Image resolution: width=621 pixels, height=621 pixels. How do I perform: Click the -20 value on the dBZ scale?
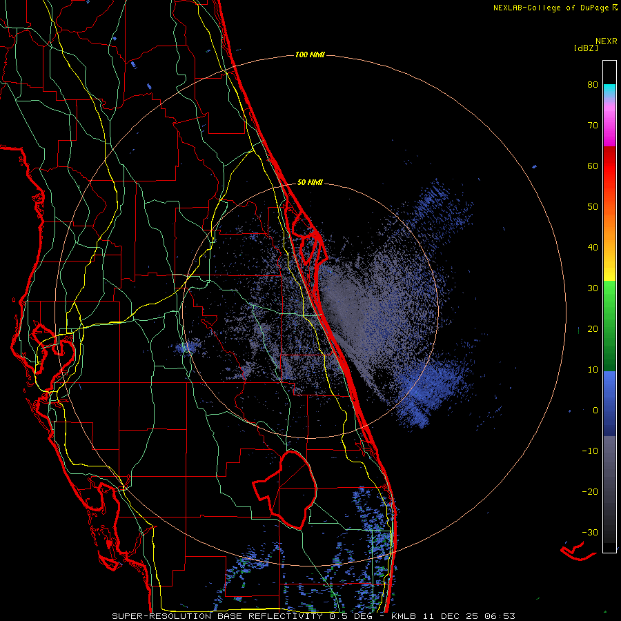(590, 492)
